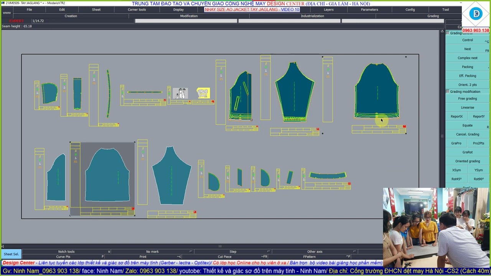This screenshot has width=491, height=276.
Task: Click the XSym button
Action: [x=456, y=170]
